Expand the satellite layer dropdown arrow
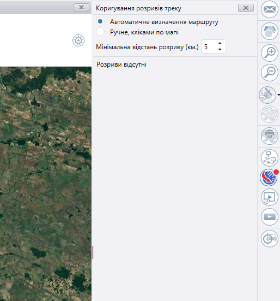The height and width of the screenshot is (301, 280). [278, 95]
